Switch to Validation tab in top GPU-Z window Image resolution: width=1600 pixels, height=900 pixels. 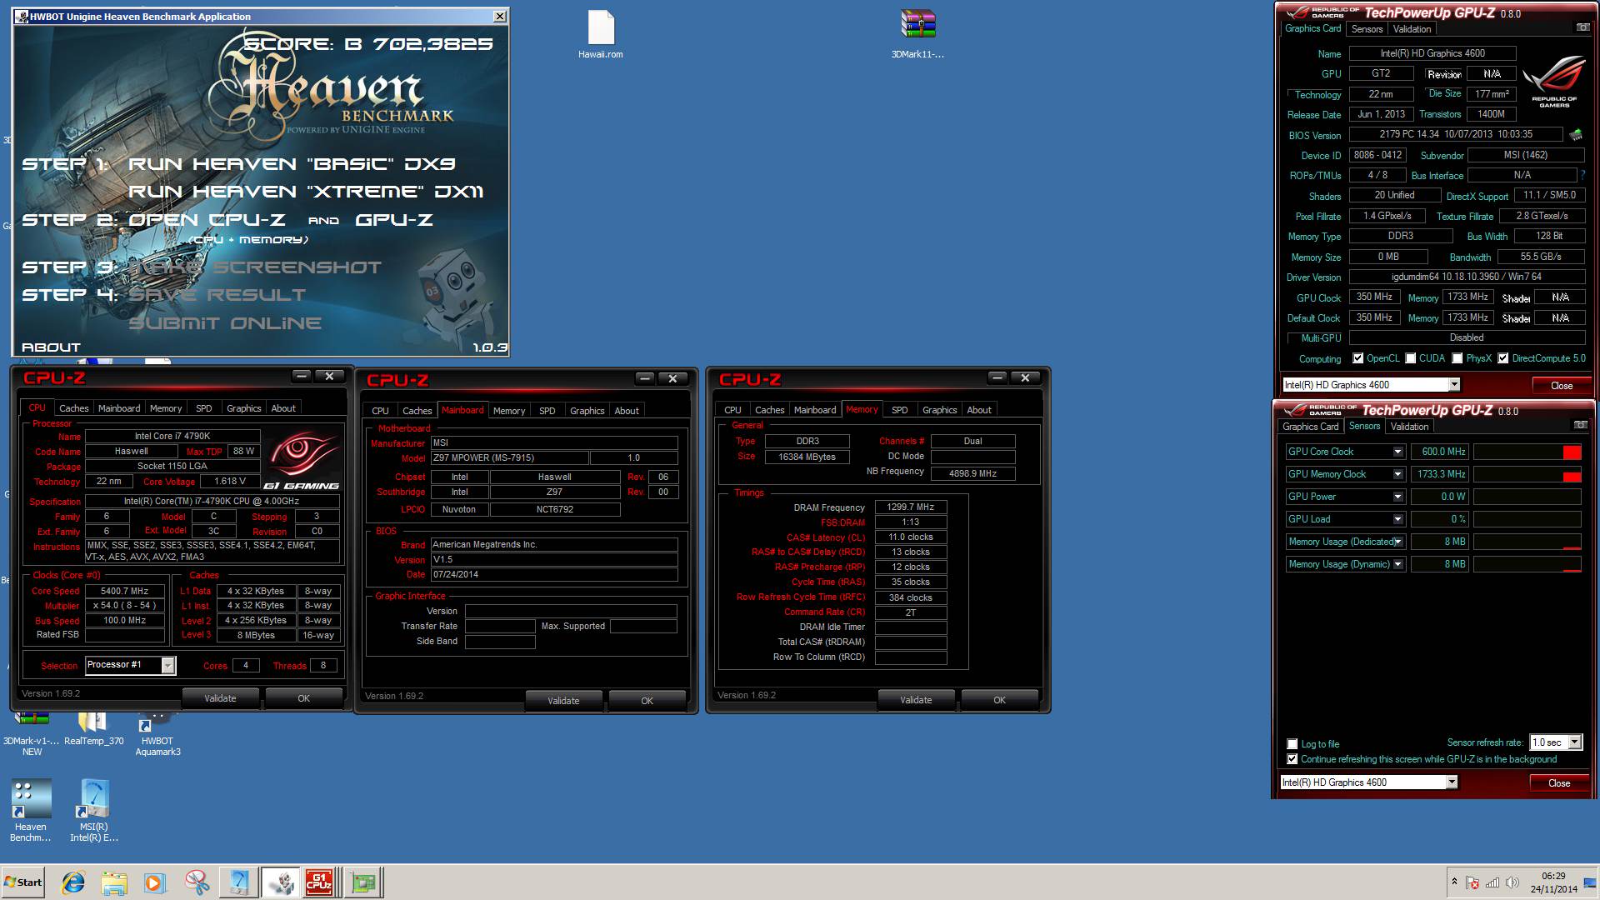[x=1412, y=28]
